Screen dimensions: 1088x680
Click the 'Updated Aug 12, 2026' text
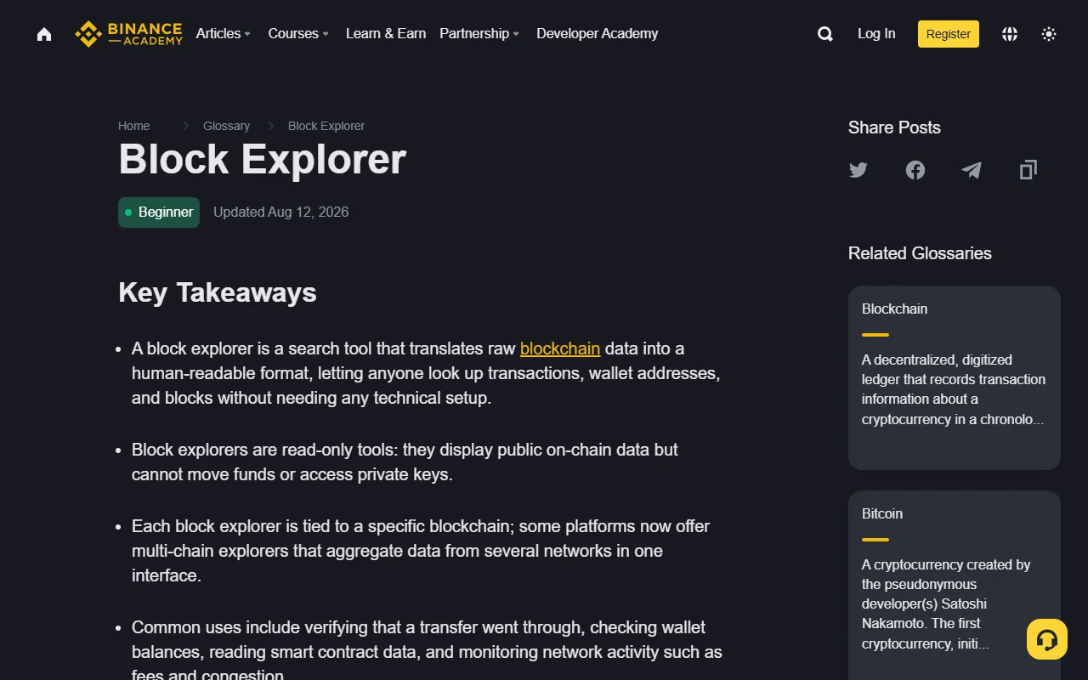click(281, 212)
